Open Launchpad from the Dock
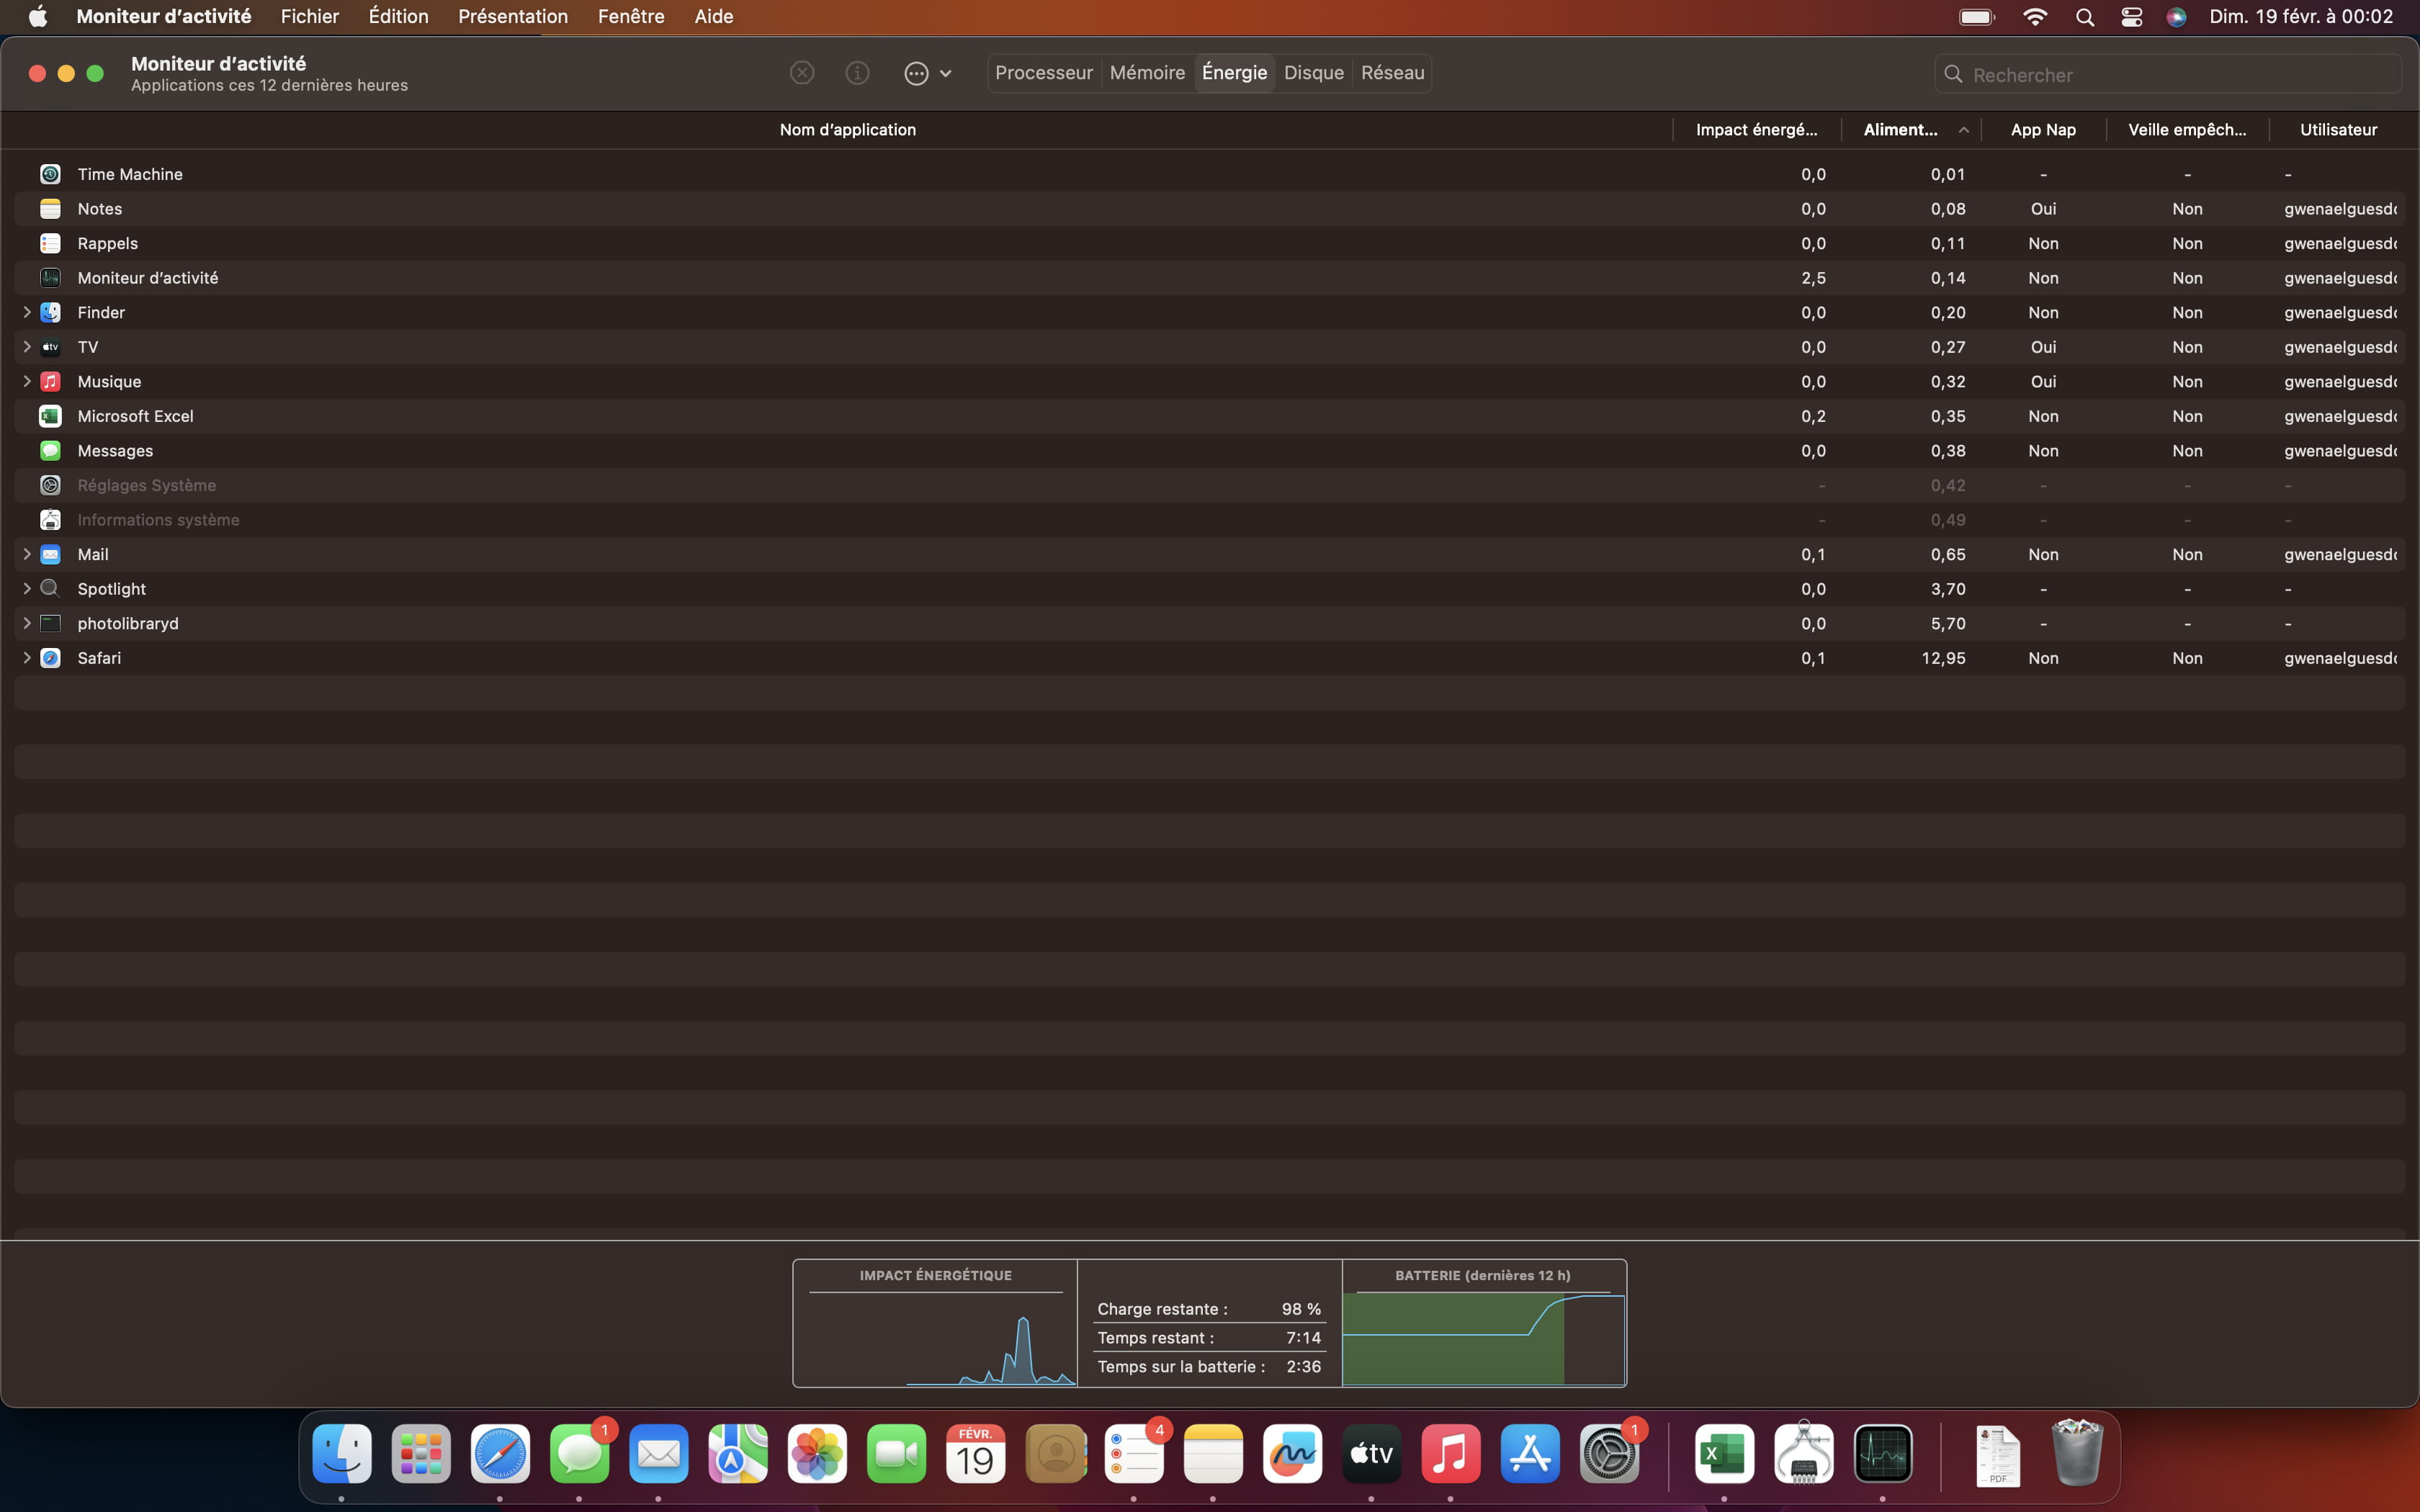 421,1453
